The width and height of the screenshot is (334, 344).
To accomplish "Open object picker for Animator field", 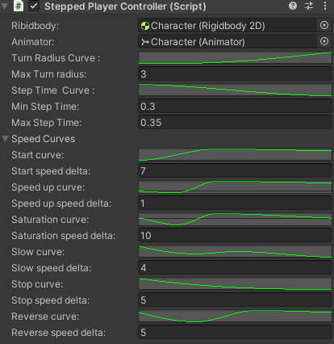I will (324, 41).
